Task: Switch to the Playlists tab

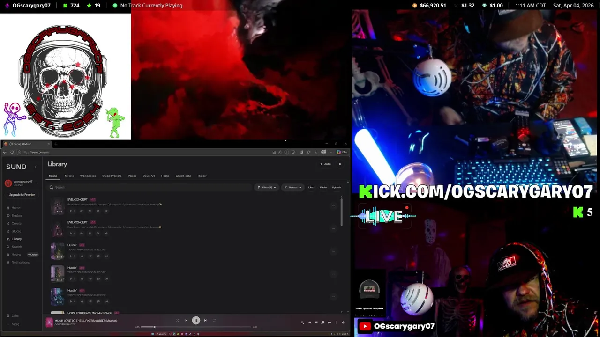Action: (x=68, y=176)
